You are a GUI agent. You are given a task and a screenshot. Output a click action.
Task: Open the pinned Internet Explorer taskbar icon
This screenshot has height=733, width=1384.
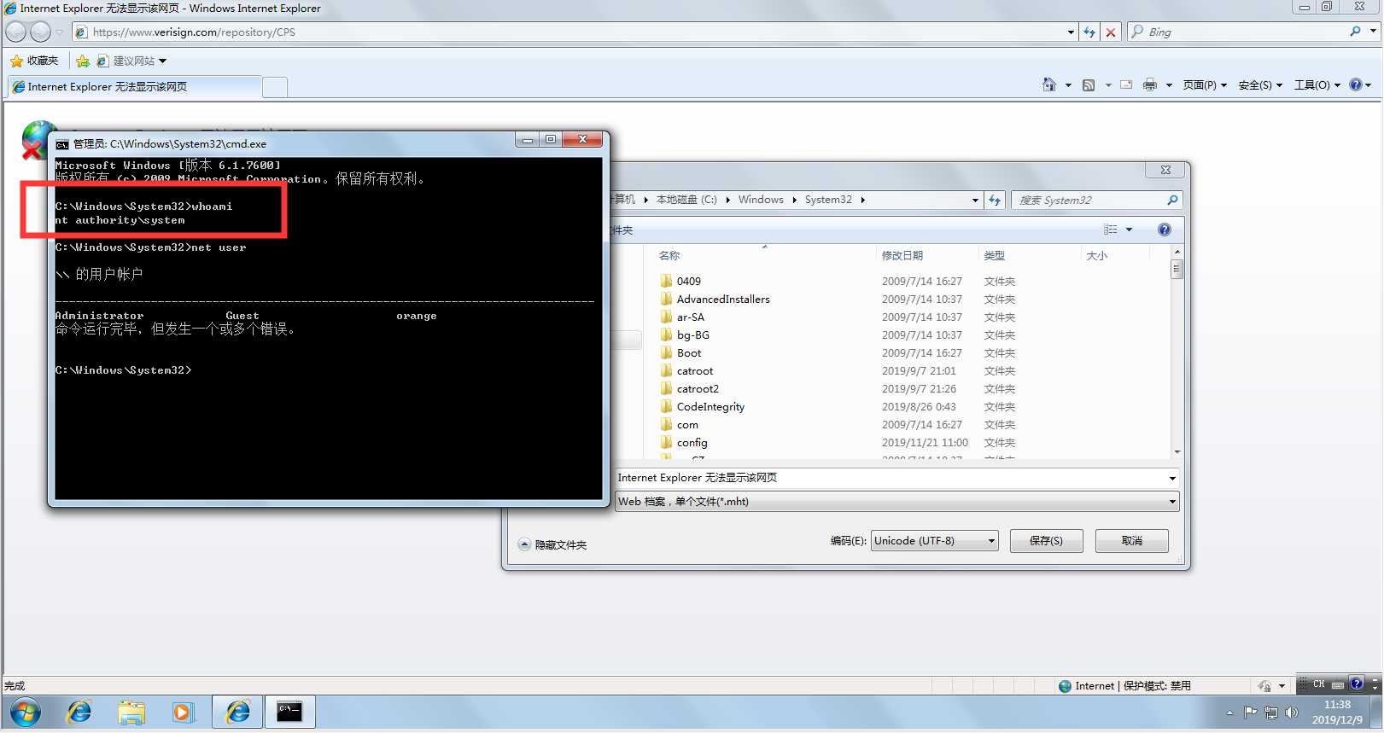point(79,712)
